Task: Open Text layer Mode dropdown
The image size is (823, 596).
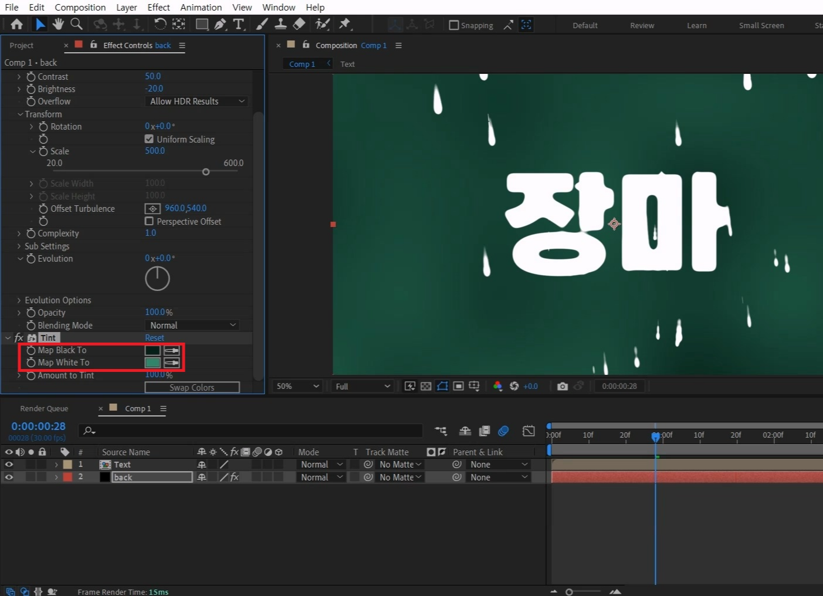Action: [321, 465]
